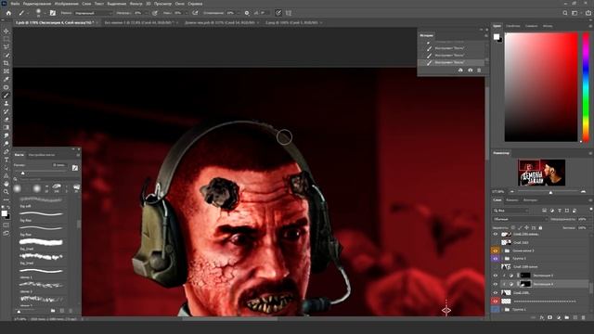Open the smoothing options gear icon
This screenshot has width=594, height=334.
(247, 13)
